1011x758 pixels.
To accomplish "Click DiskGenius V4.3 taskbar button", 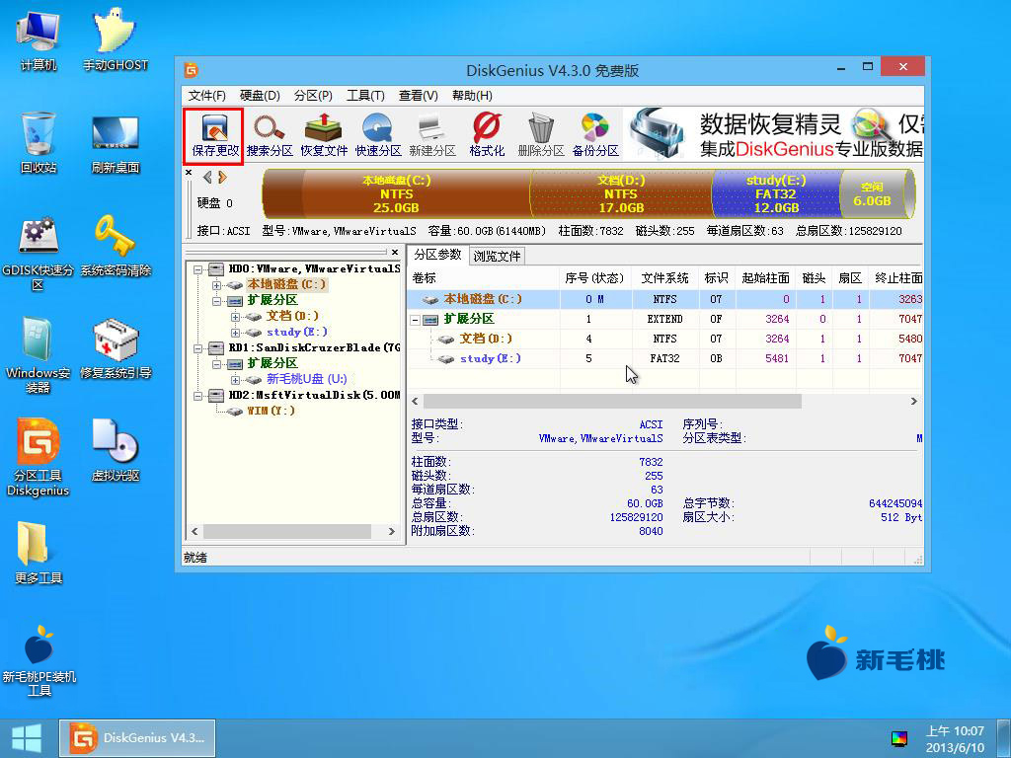I will point(137,738).
